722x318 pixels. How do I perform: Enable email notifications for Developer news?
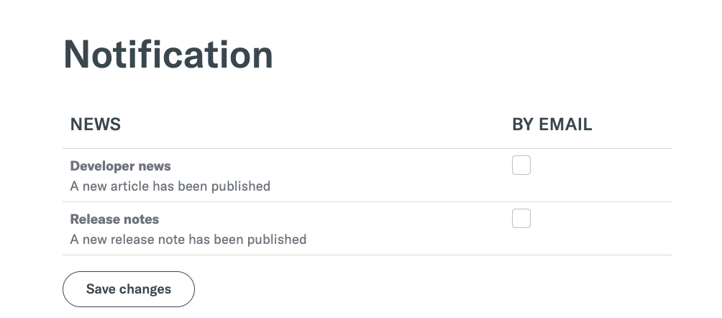521,165
